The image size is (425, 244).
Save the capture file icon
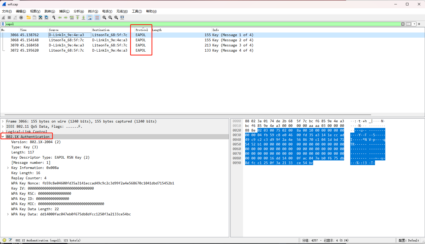[x=35, y=18]
